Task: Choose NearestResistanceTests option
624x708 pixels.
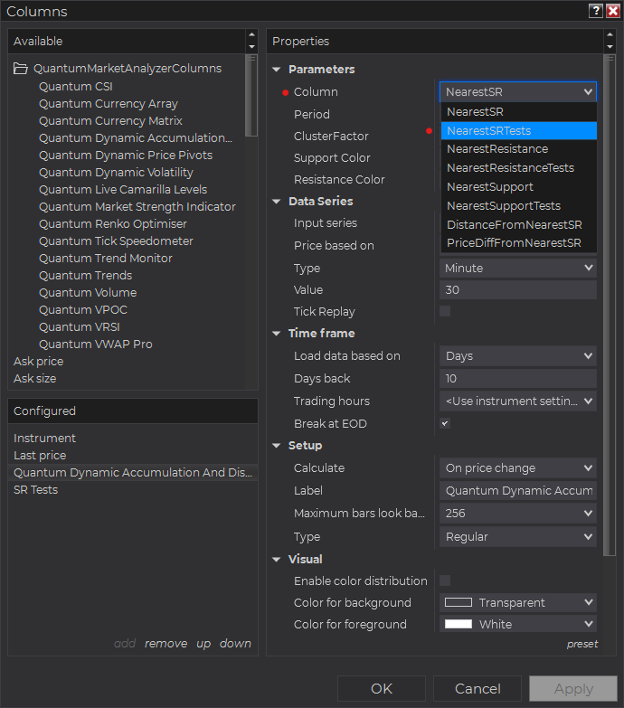Action: tap(519, 168)
